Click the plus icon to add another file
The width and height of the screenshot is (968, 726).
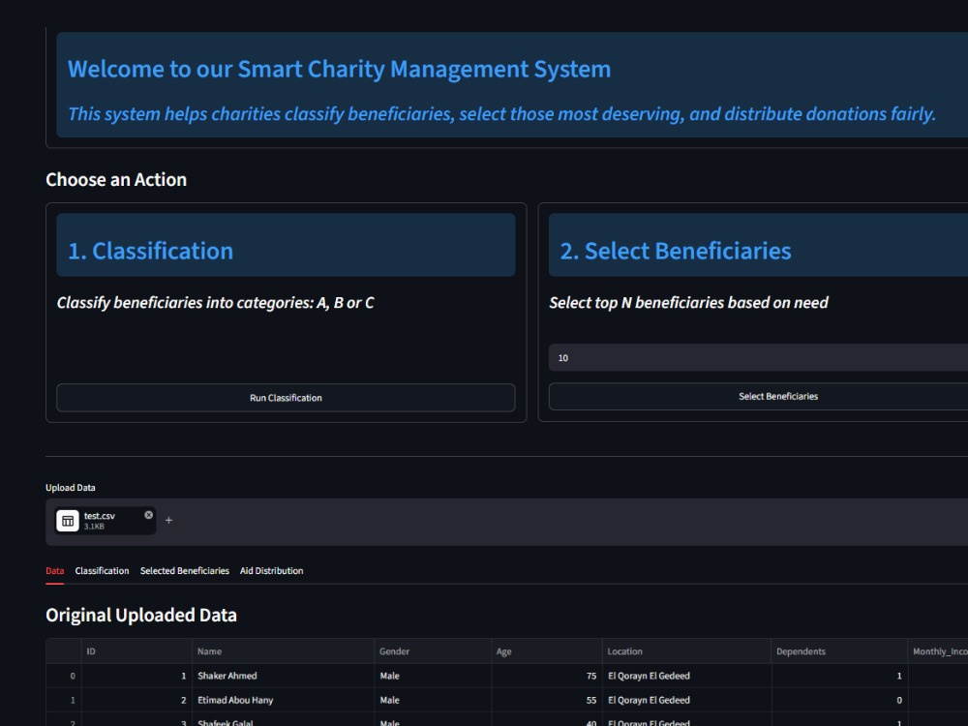168,521
